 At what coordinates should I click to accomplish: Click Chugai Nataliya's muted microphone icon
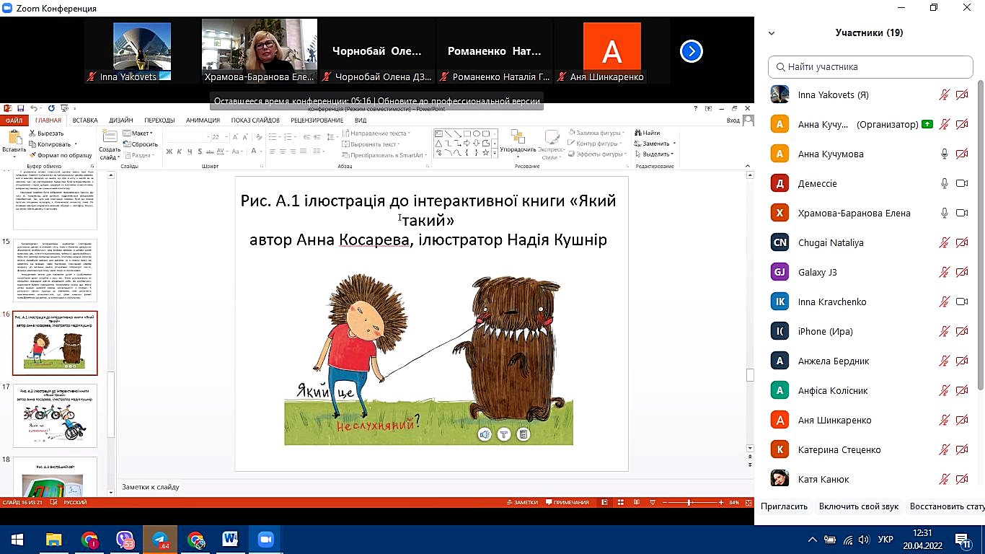tap(944, 242)
